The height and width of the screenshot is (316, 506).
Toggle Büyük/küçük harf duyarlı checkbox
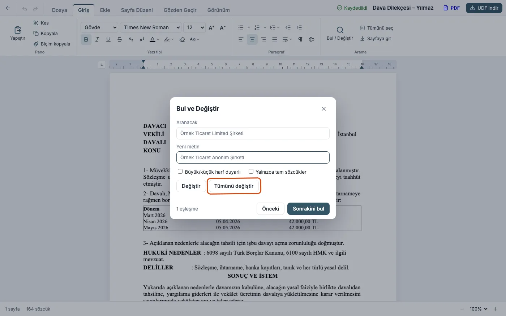click(180, 172)
